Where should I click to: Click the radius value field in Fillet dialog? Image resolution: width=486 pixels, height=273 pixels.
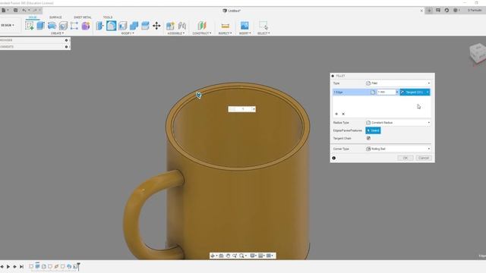[386, 93]
